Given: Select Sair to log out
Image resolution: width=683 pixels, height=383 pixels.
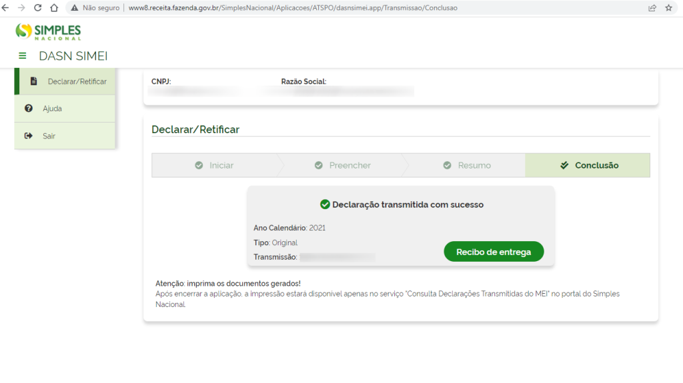Looking at the screenshot, I should click(x=49, y=136).
